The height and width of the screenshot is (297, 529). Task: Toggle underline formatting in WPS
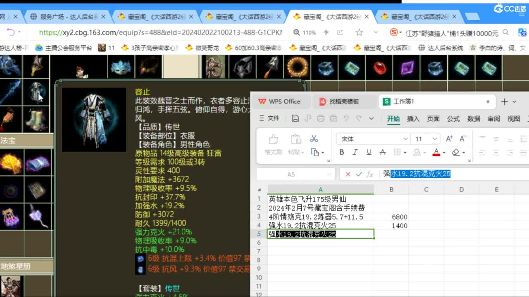(x=369, y=152)
